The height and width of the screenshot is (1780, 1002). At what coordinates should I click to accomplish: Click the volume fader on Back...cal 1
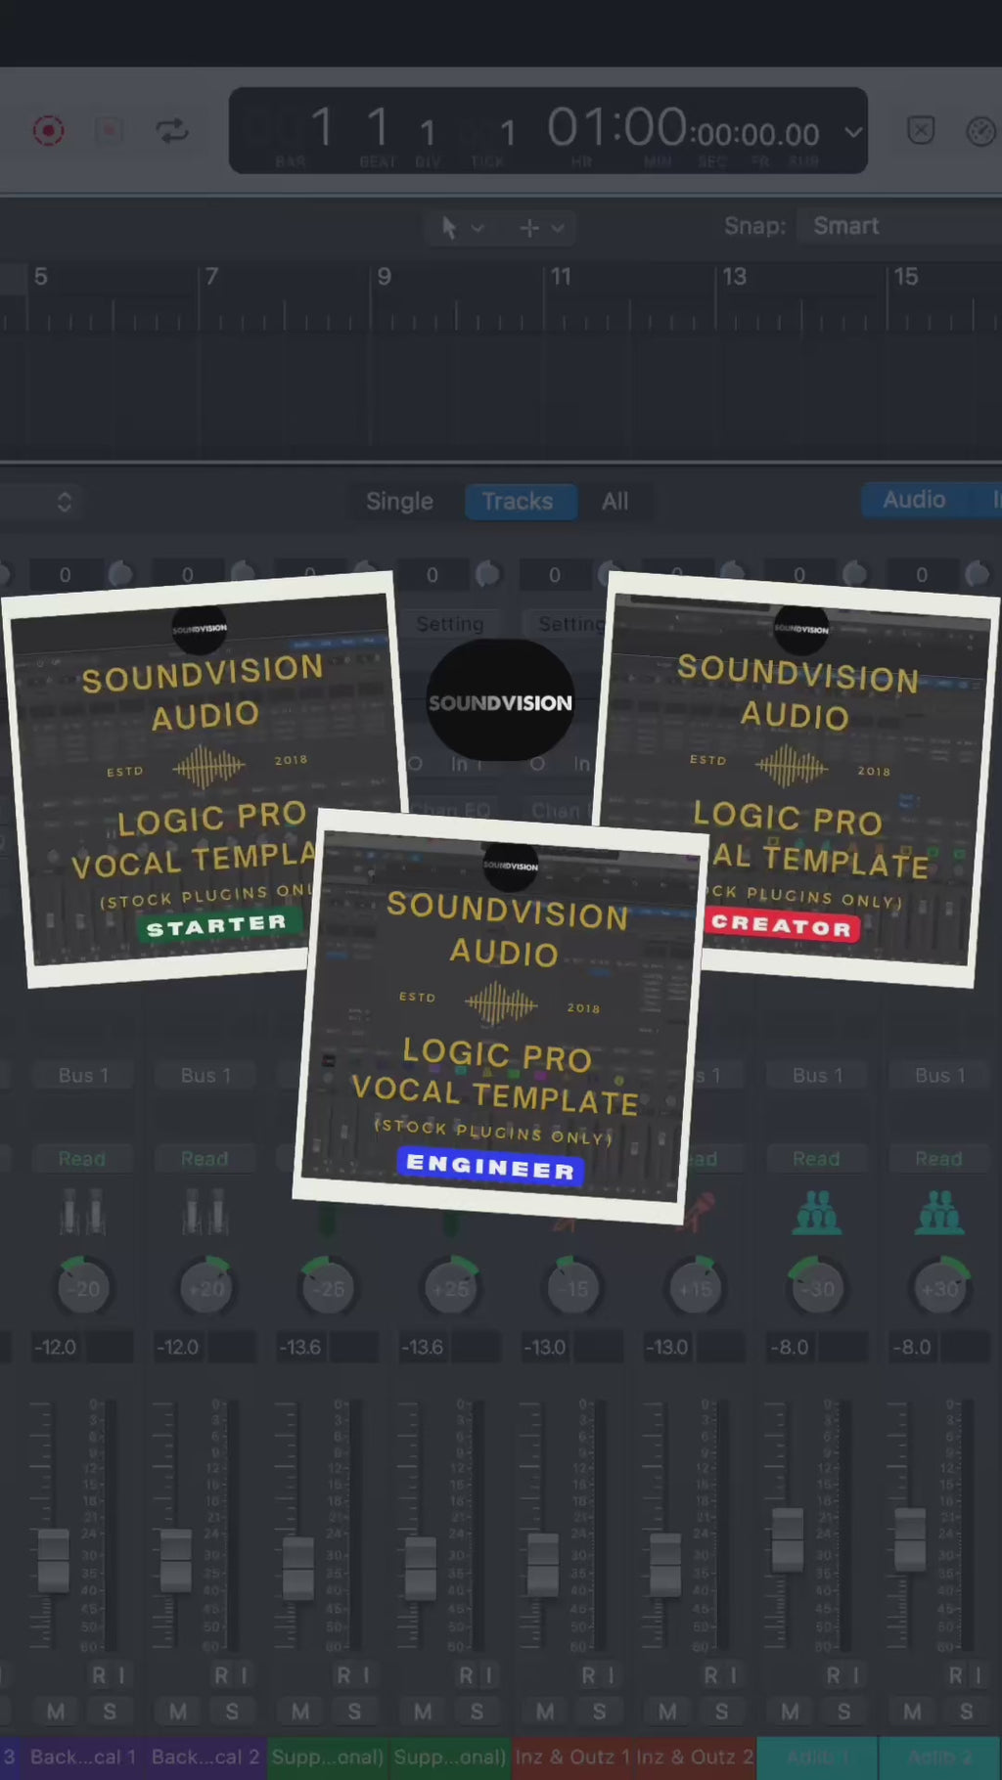pos(53,1560)
